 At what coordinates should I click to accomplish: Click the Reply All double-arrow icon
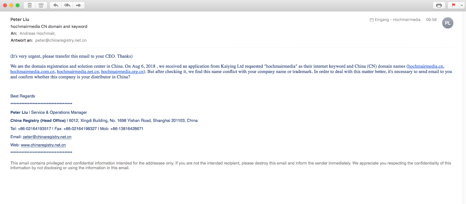click(x=67, y=5)
